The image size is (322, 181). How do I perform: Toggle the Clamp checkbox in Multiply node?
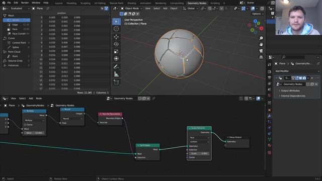pyautogui.click(x=25, y=125)
